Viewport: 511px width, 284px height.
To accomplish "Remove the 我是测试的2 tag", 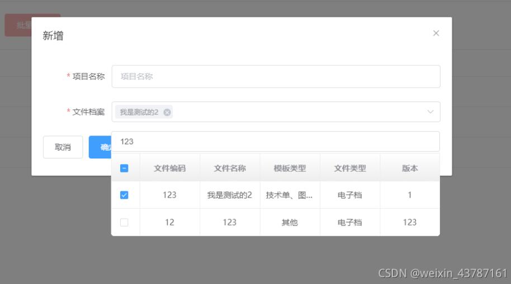I will click(x=167, y=112).
